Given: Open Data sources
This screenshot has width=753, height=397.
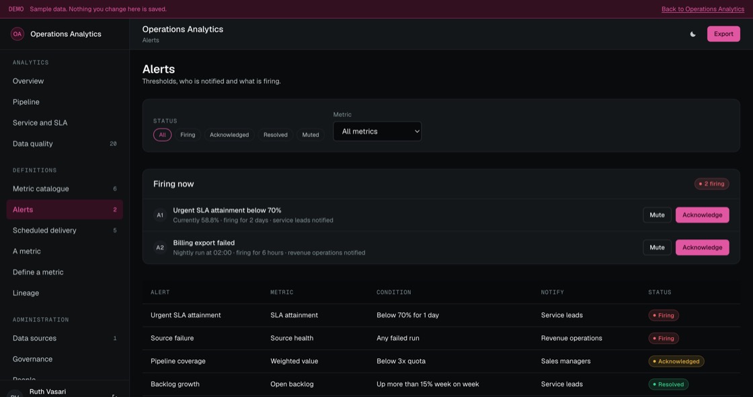Looking at the screenshot, I should click(x=65, y=338).
